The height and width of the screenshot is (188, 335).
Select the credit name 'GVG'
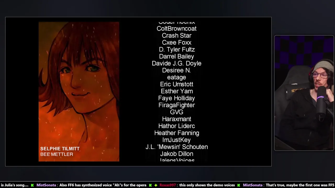coord(177,112)
